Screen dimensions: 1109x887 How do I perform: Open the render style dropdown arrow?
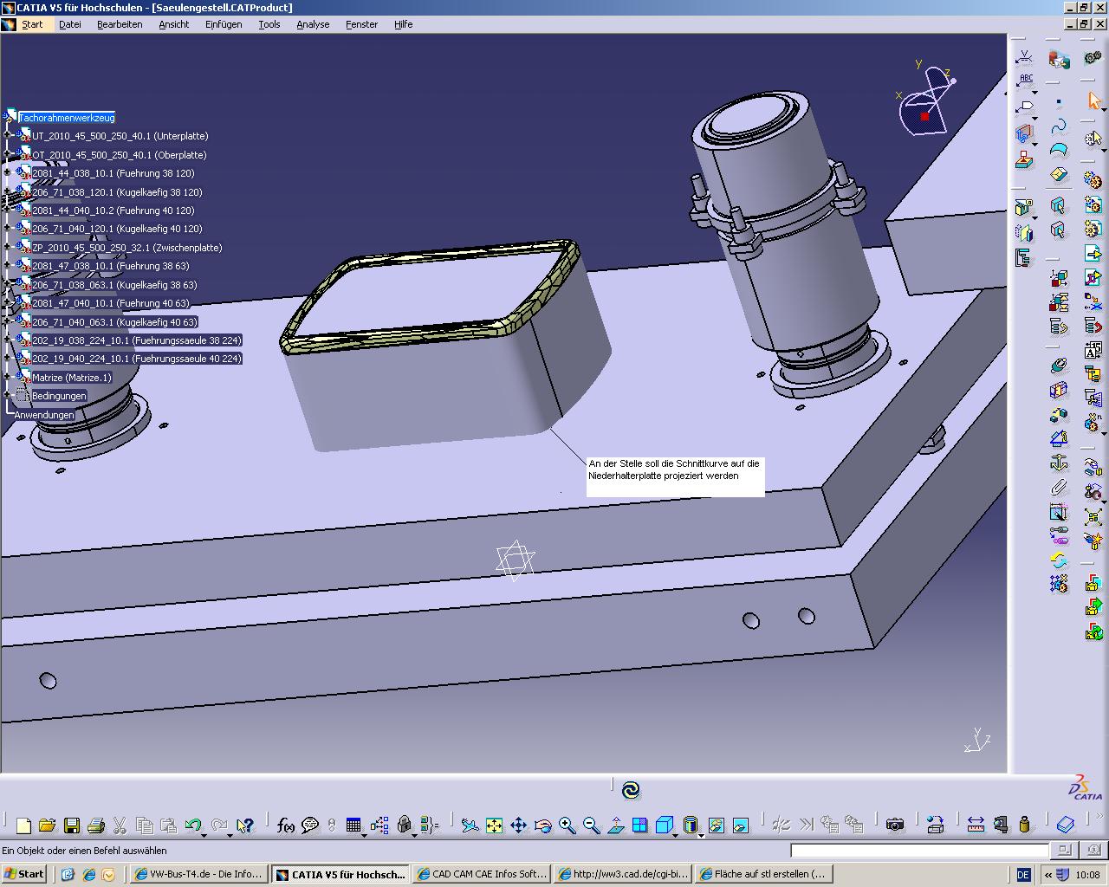[x=701, y=835]
